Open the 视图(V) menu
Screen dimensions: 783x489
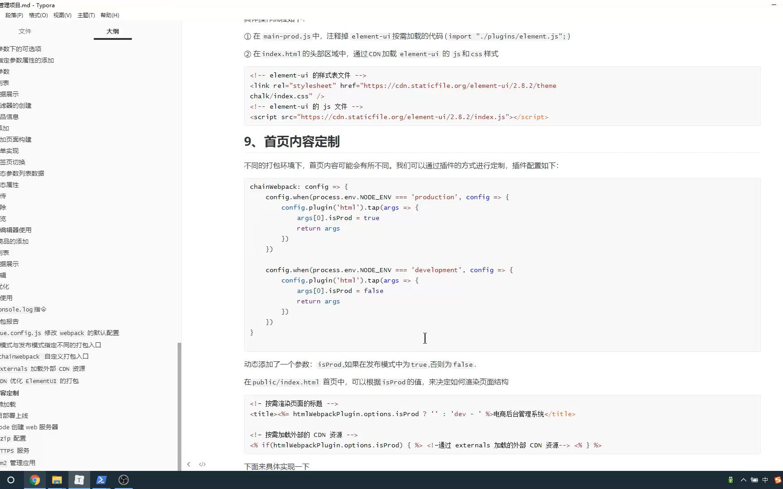(x=62, y=15)
